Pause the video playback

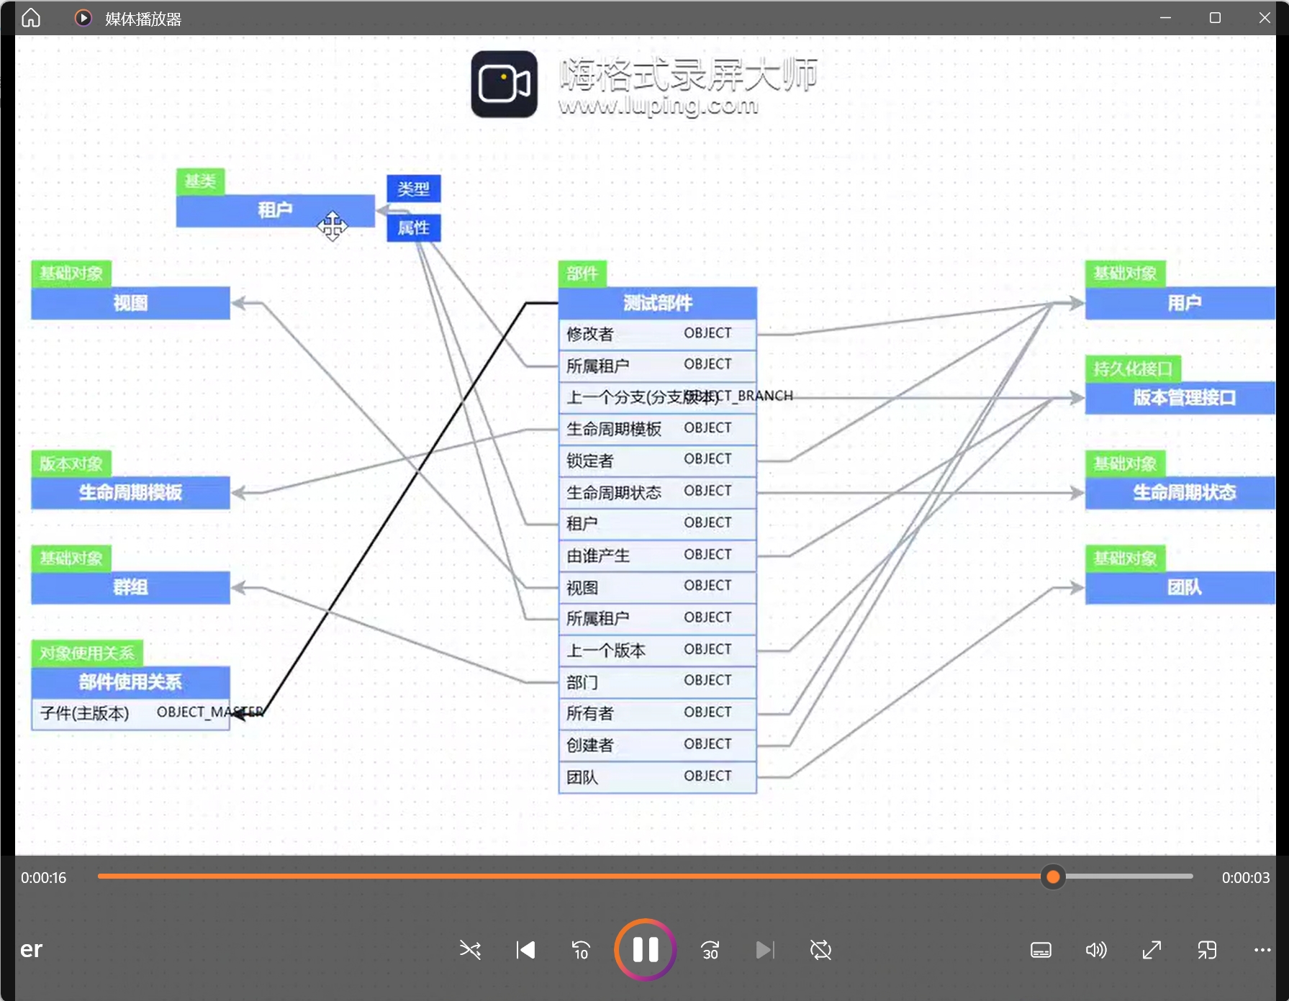tap(645, 950)
